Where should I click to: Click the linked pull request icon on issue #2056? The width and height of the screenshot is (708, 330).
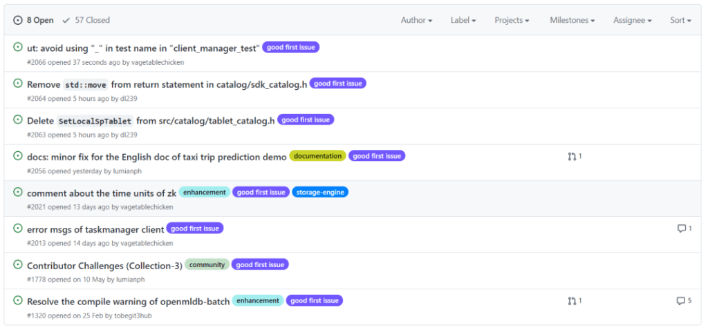572,157
